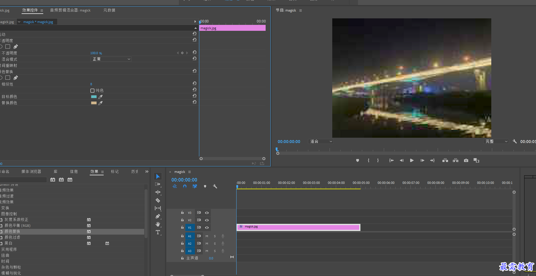This screenshot has height=276, width=536.
Task: Enable the solid color (纯色) checkbox
Action: 92,91
